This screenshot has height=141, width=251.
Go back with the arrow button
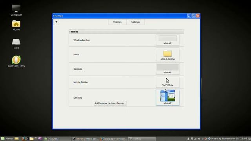pos(56,22)
